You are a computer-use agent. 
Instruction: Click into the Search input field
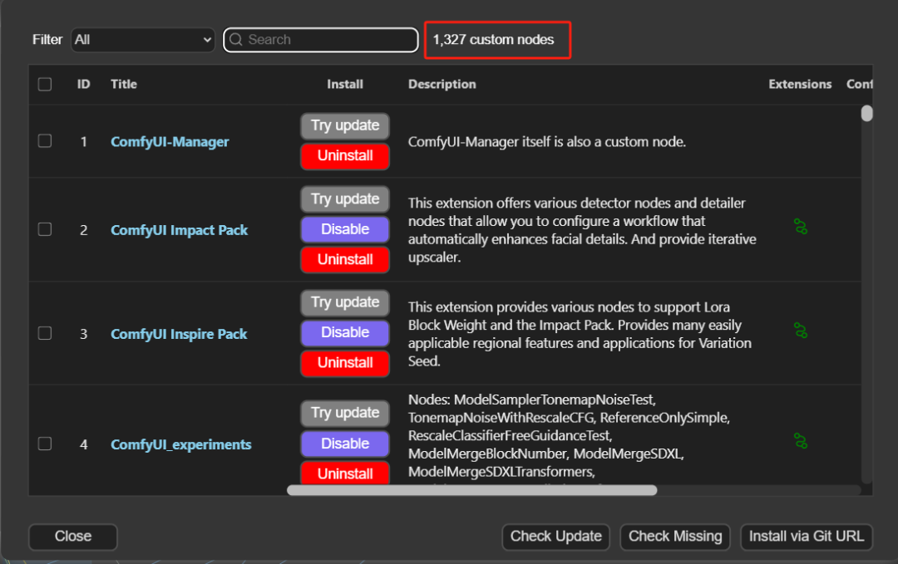[x=328, y=40]
